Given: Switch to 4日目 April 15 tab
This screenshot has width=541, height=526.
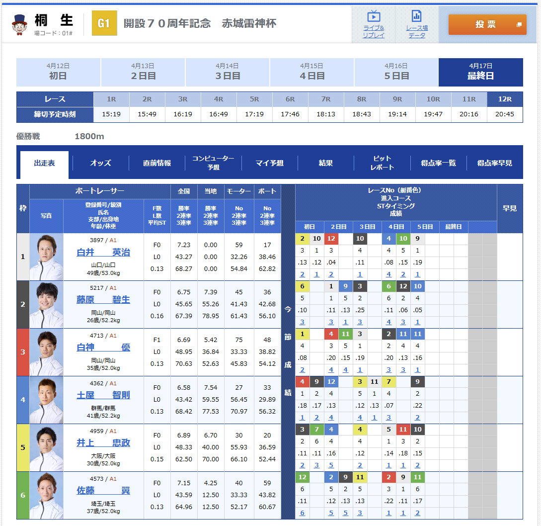Looking at the screenshot, I should pyautogui.click(x=312, y=72).
